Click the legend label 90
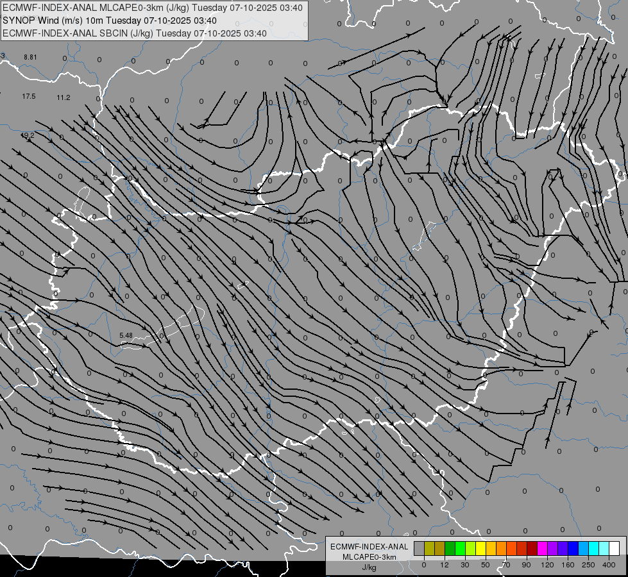The height and width of the screenshot is (577, 628). [526, 565]
